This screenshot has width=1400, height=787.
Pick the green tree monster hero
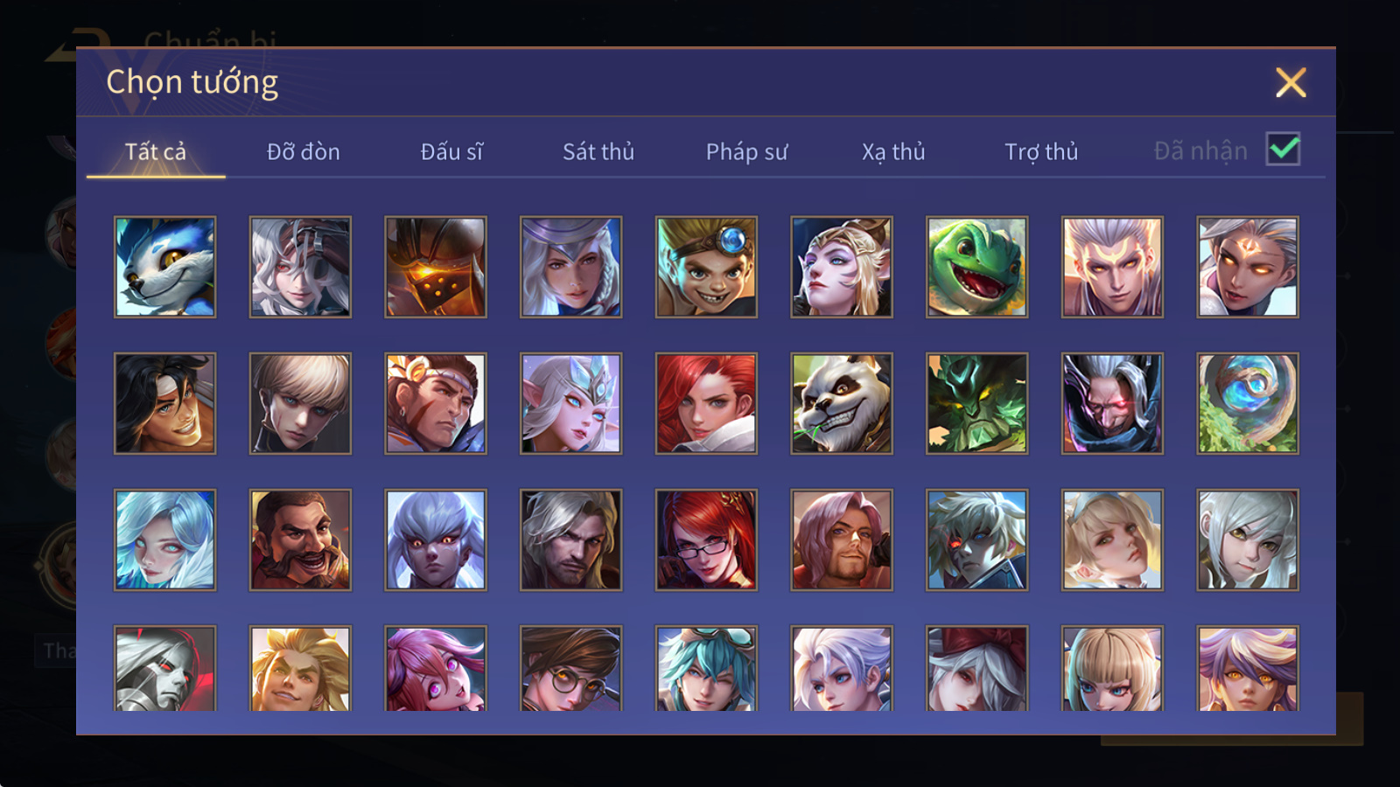click(976, 403)
